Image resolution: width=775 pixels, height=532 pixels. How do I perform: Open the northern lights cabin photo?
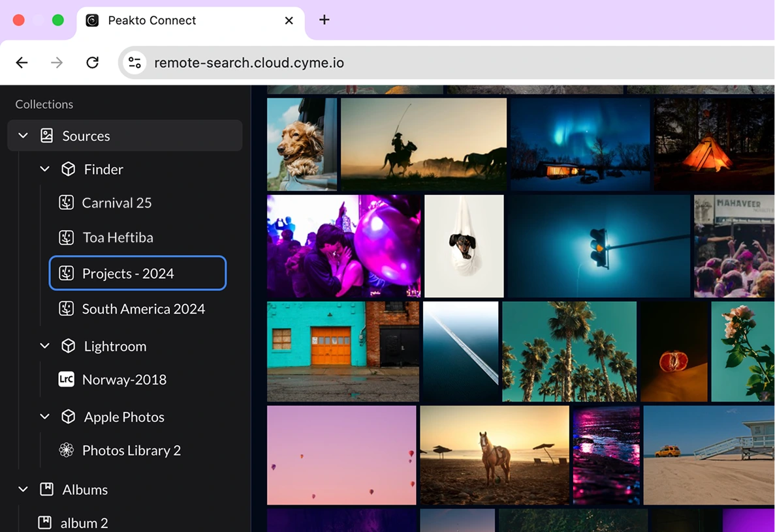[580, 144]
